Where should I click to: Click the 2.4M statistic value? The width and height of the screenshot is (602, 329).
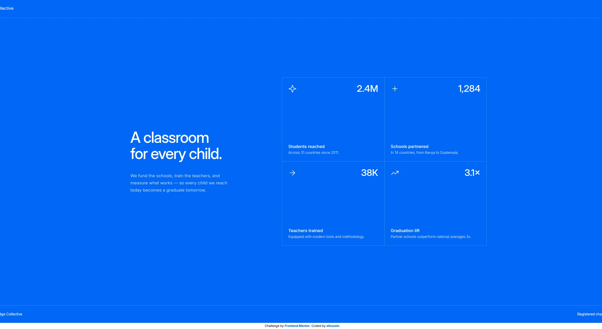367,89
